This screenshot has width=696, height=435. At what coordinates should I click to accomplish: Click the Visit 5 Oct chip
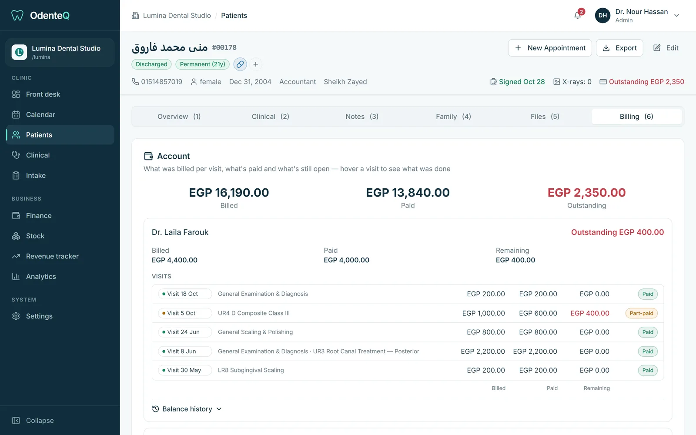pos(185,313)
